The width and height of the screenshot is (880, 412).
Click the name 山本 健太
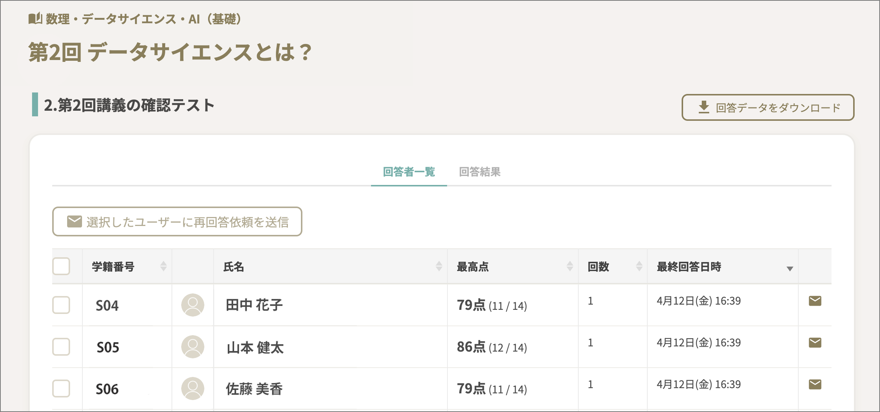(x=255, y=347)
